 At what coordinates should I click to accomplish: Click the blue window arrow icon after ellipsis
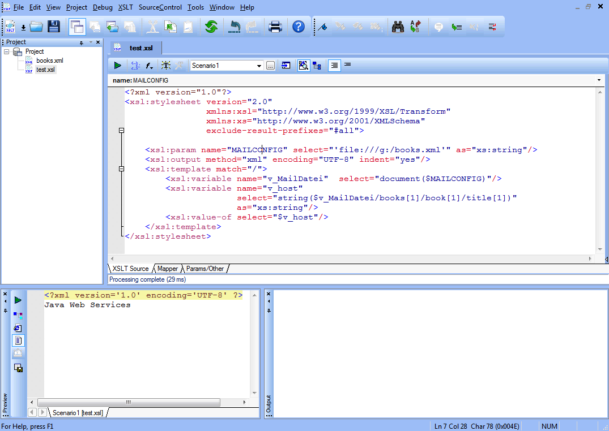tap(286, 65)
